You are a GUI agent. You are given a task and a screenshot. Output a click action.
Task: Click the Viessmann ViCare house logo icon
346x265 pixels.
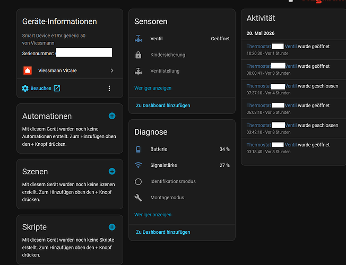coord(28,70)
